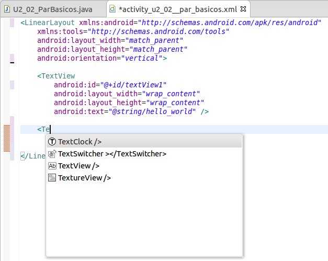Choose TextView suggestion from autocomplete list
Viewport: 328px width, 261px height.
144,166
